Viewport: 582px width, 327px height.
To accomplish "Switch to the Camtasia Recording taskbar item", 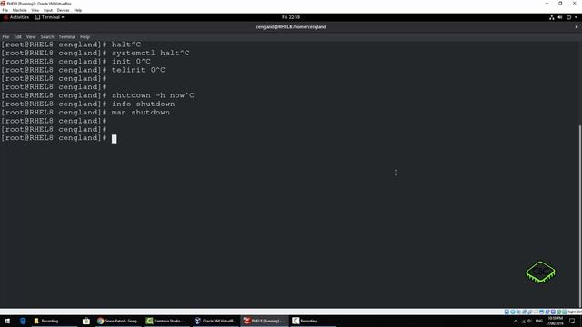I will tap(313, 321).
